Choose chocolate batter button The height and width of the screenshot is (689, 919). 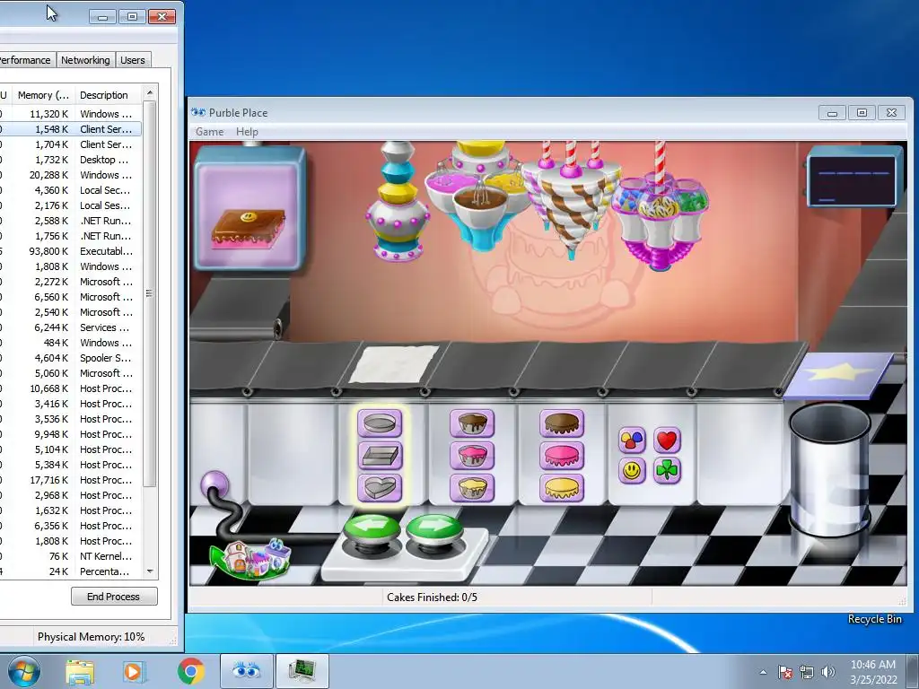click(472, 423)
